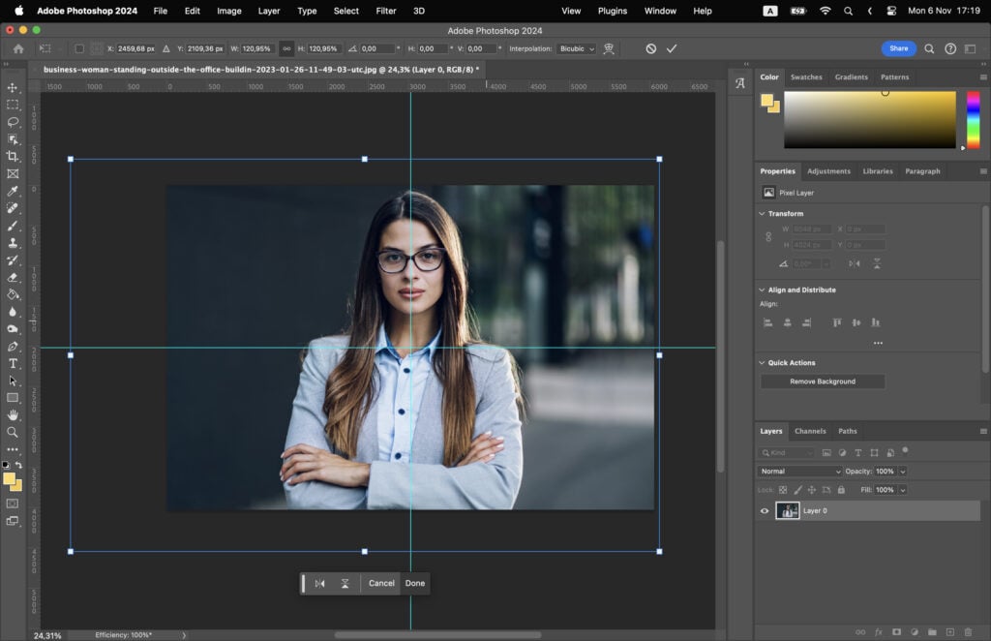Click the Cancel button below the canvas
The width and height of the screenshot is (991, 641).
(x=380, y=583)
